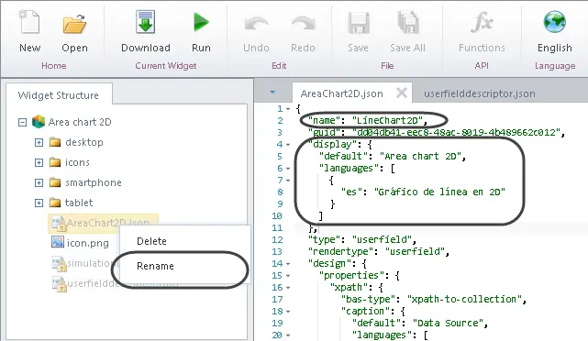The image size is (588, 341).
Task: Switch to userfielddescriptor.json tab
Action: (x=480, y=93)
